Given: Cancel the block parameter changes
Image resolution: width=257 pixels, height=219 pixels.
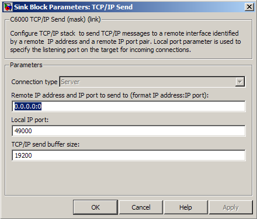Looking at the screenshot, I should click(141, 207).
